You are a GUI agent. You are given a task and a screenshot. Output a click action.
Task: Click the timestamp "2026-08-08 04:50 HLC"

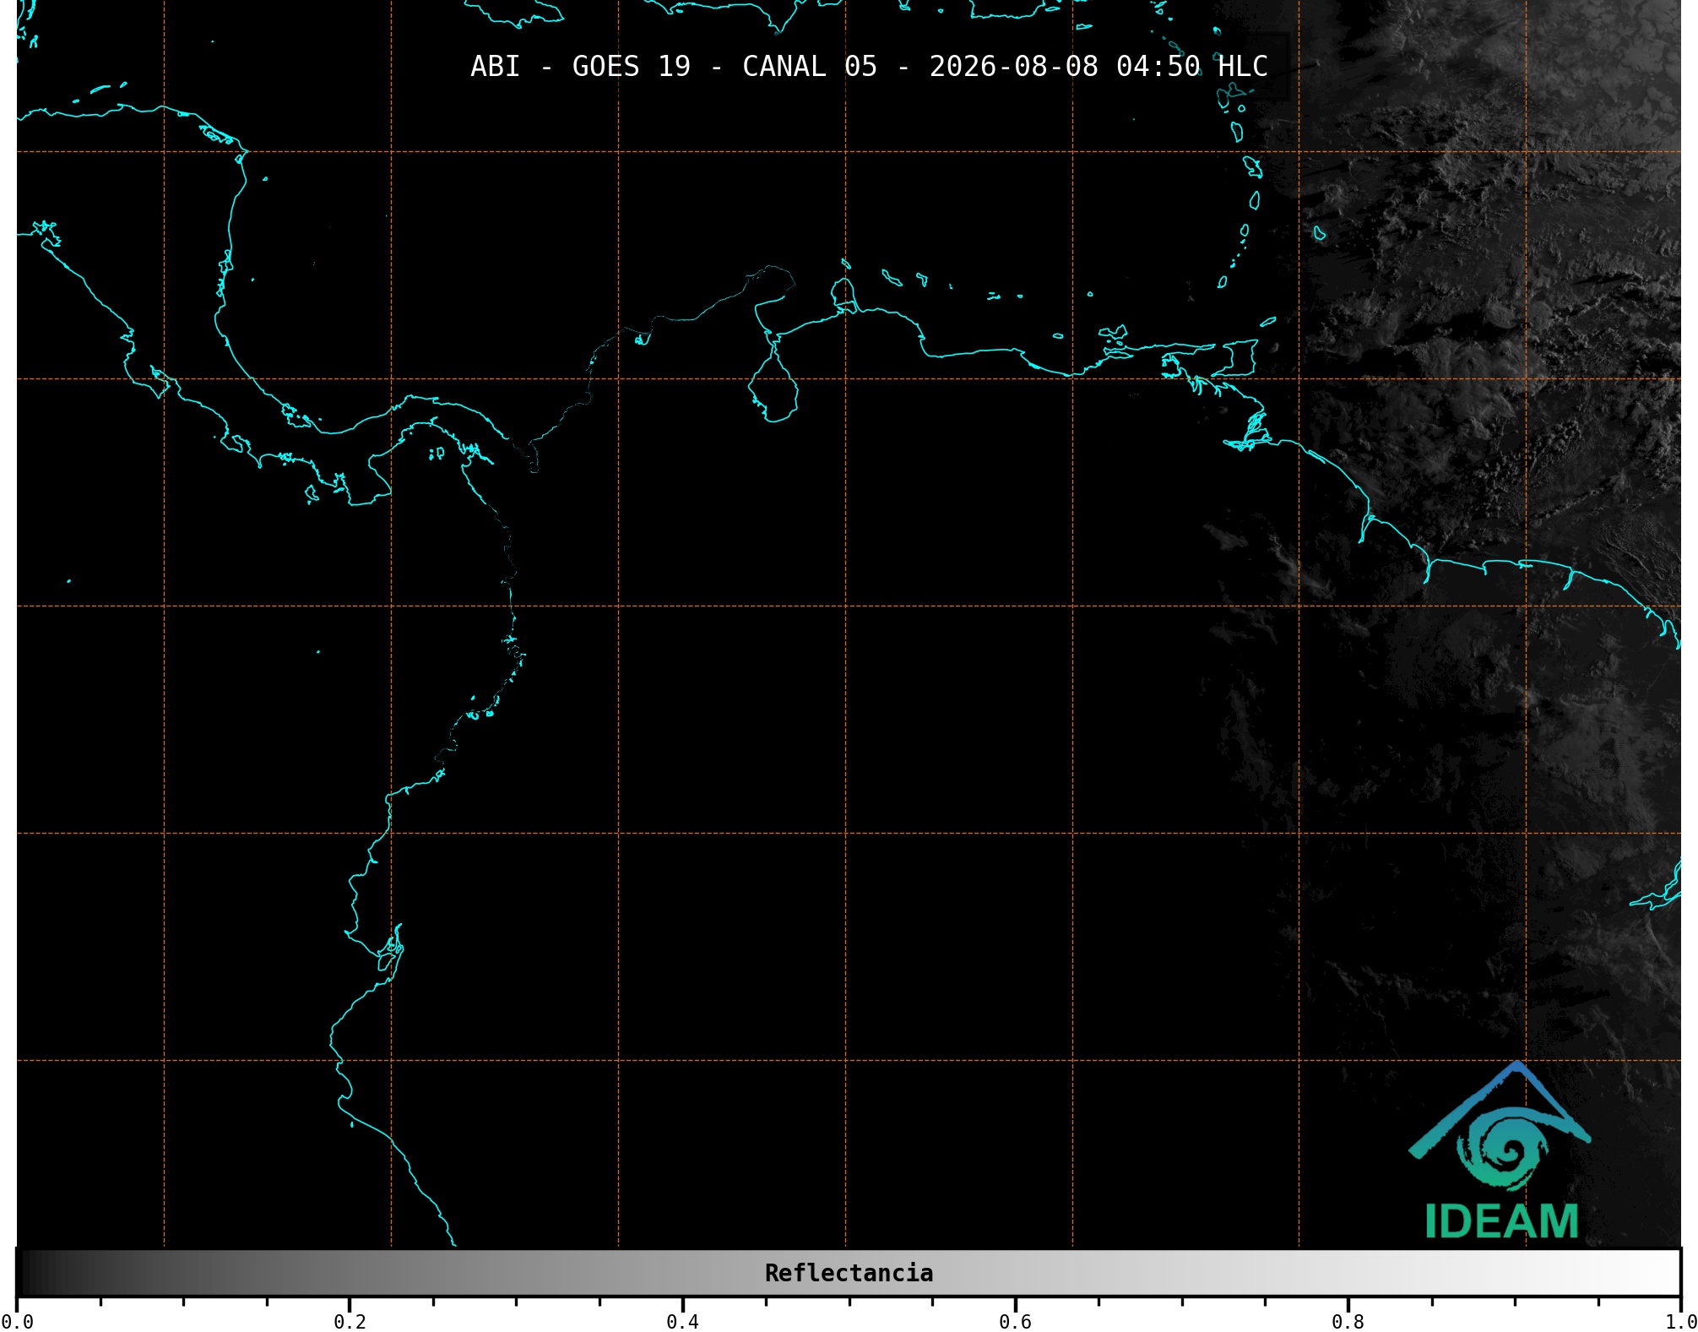1099,67
